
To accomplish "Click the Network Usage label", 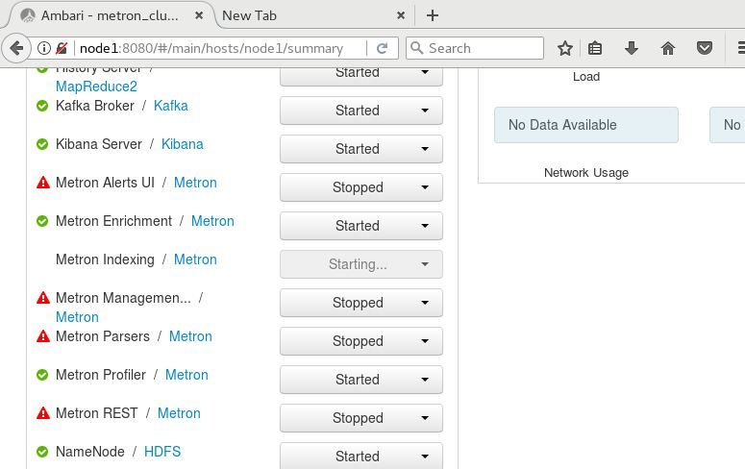I will [x=586, y=172].
